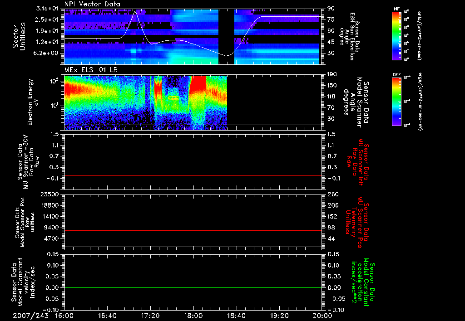Click the 110 scanner angle tick label

point(332,97)
